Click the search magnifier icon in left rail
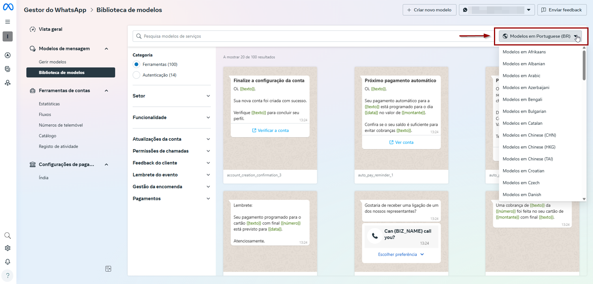The width and height of the screenshot is (593, 284). pos(8,236)
